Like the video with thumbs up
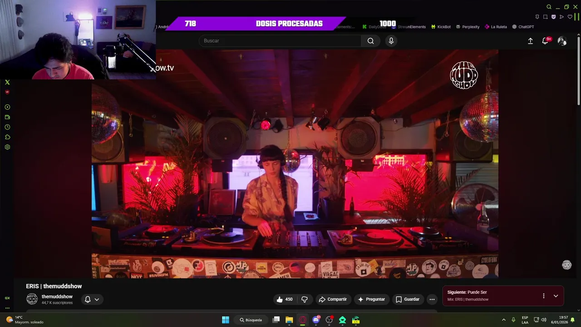 [285, 299]
